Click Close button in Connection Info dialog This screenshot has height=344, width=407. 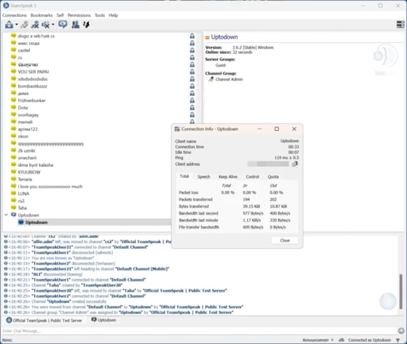click(285, 241)
